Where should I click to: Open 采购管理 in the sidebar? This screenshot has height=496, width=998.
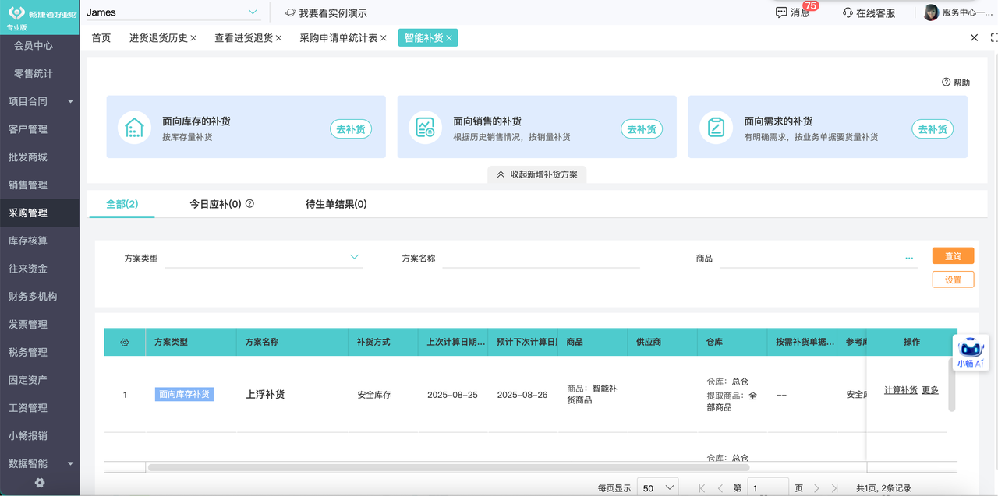click(x=40, y=213)
